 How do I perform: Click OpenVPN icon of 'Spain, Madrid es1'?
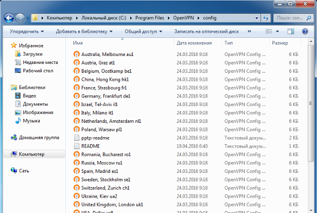click(x=76, y=171)
